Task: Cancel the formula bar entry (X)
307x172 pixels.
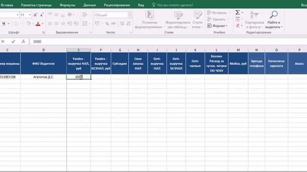Action: [3, 42]
